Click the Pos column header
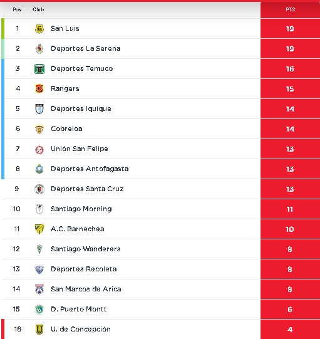The image size is (320, 339). tap(17, 9)
